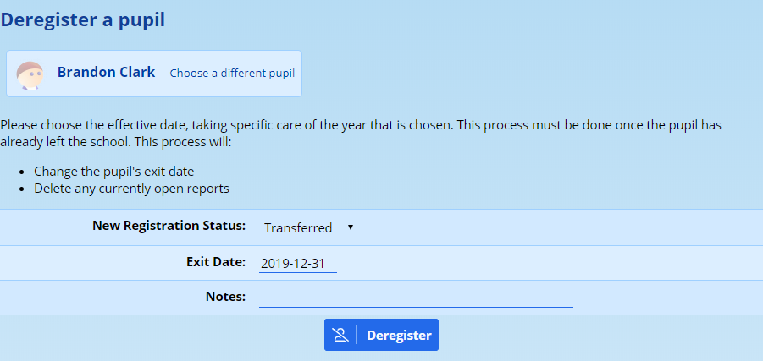The image size is (763, 361).
Task: Click the 'Deregister' text on button
Action: pos(399,336)
